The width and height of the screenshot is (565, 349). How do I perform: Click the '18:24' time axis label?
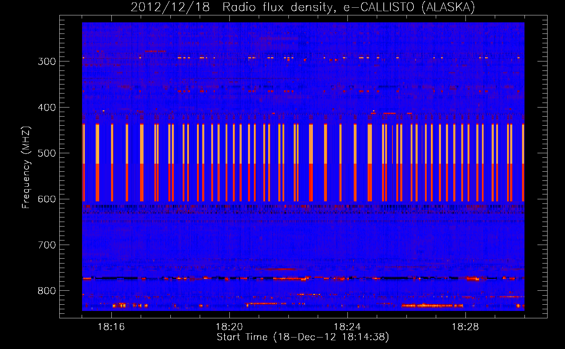347,327
